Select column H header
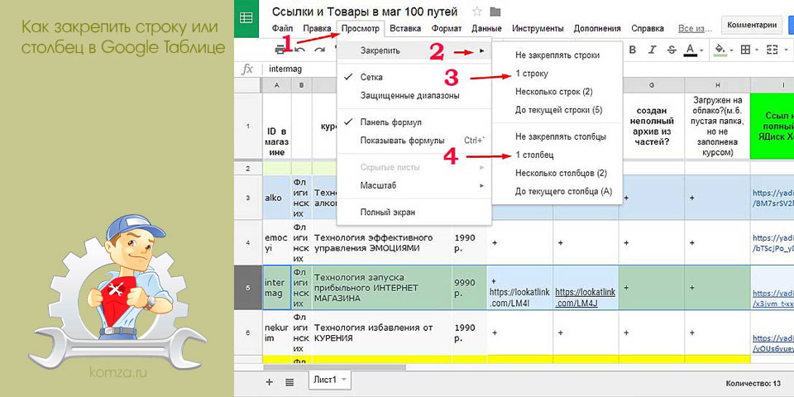Viewport: 794px width, 397px height. (718, 85)
